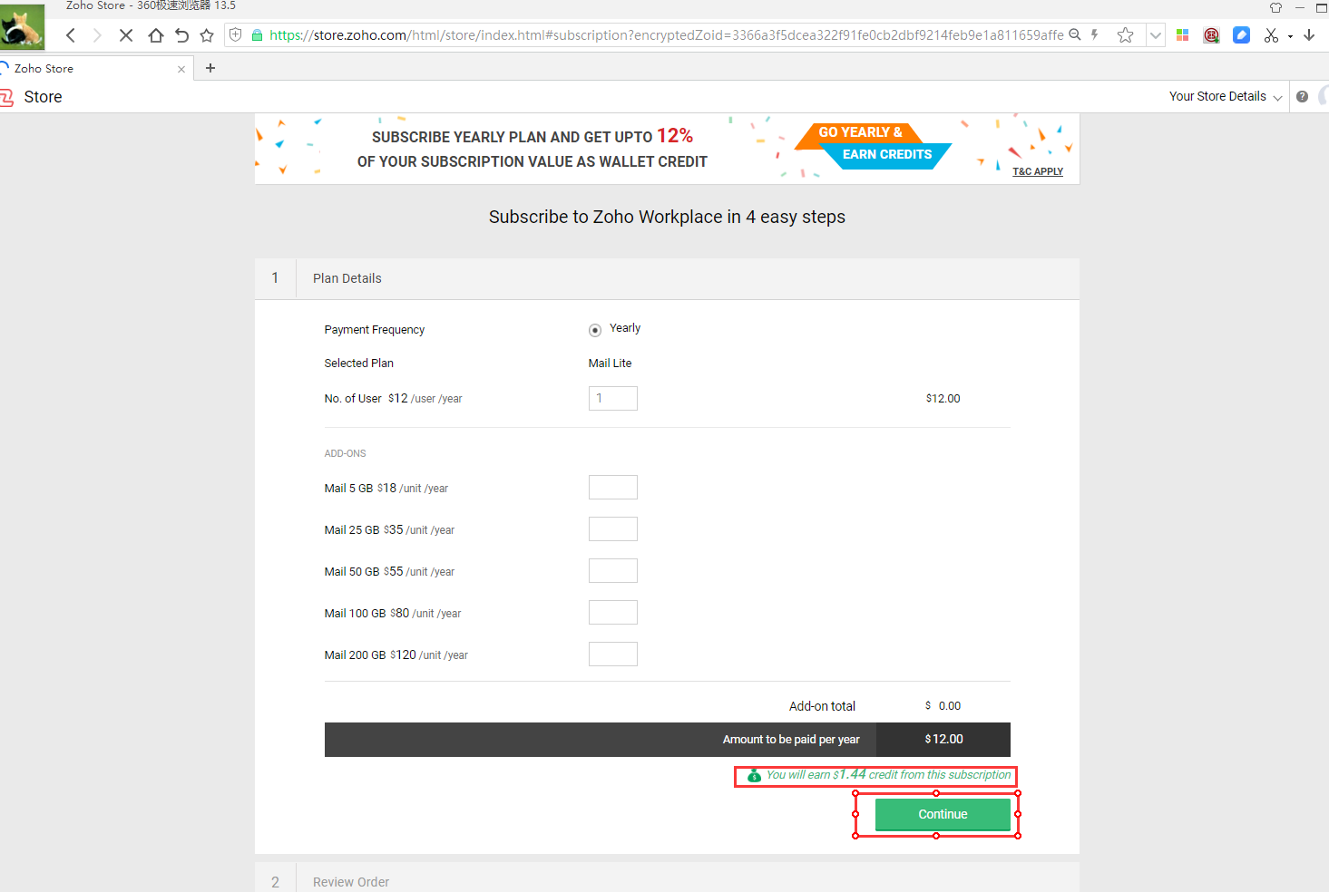Minimize the browser window
The width and height of the screenshot is (1329, 892).
(1300, 7)
